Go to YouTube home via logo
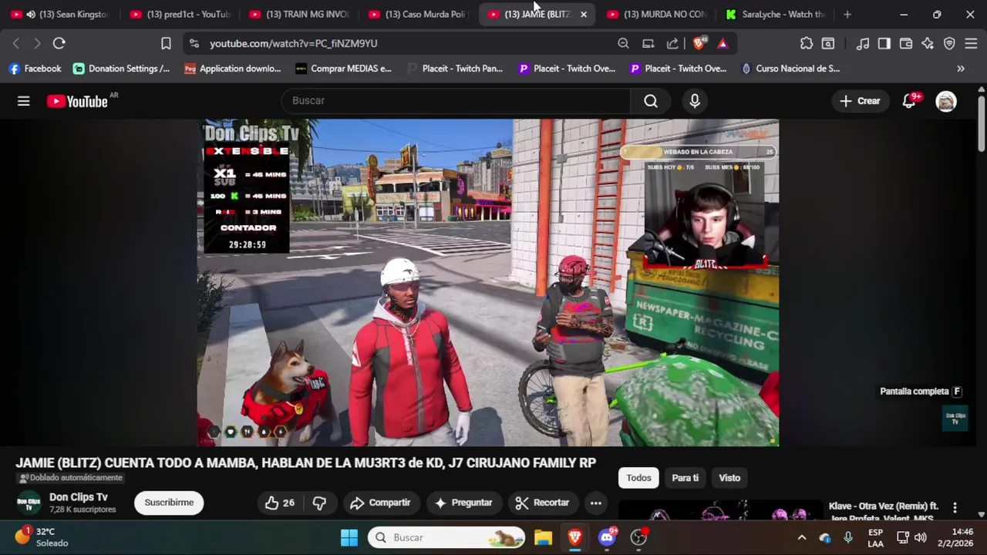The image size is (987, 555). [77, 101]
